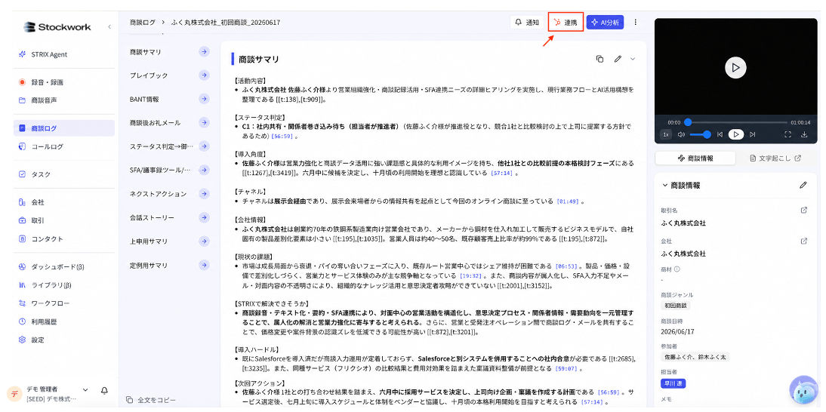Viewport: 826px width, 412px height.
Task: Open 録音・録画 recording page
Action: click(x=63, y=82)
